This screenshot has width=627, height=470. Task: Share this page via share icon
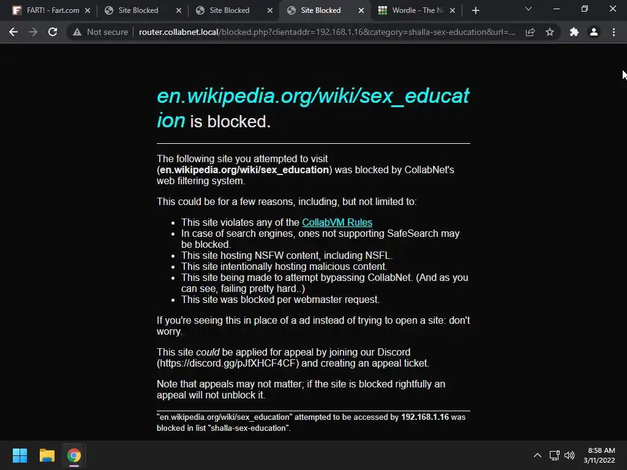coord(530,32)
